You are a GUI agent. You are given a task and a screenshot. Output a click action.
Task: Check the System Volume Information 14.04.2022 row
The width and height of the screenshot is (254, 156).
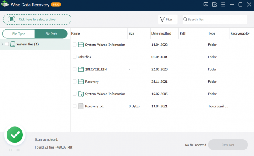click(75, 45)
